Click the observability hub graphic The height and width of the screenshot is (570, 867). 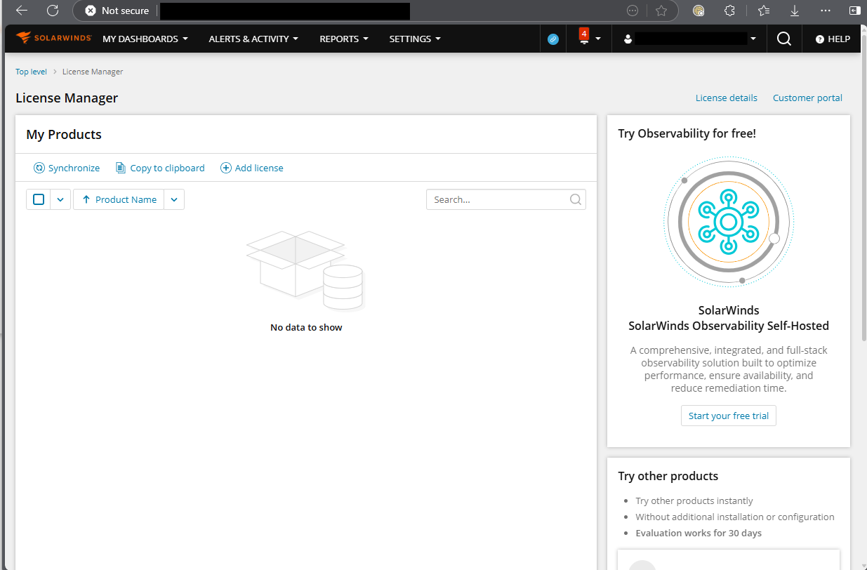point(728,222)
